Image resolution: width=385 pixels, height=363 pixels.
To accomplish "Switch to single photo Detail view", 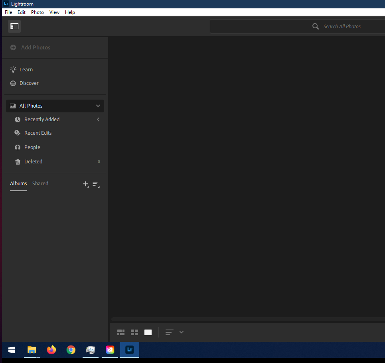I will [148, 332].
